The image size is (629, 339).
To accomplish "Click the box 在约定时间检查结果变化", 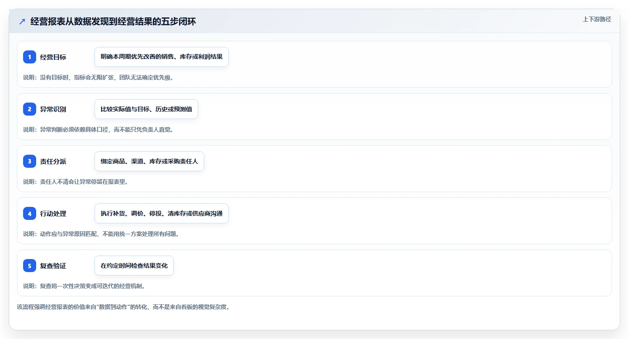I will pos(134,266).
